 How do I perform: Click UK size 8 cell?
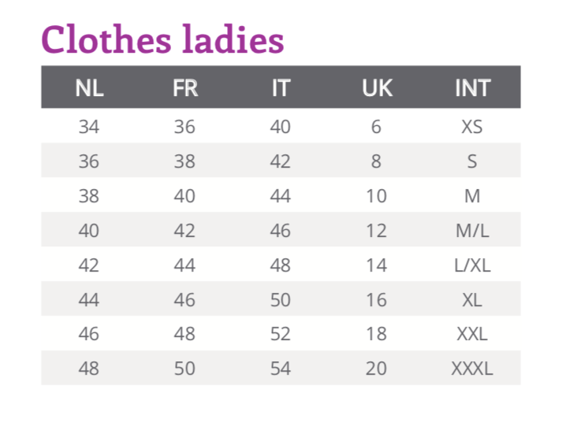(377, 161)
